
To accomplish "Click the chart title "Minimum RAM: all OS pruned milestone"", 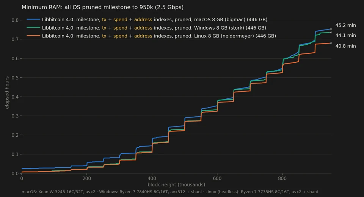I will click(x=103, y=7).
